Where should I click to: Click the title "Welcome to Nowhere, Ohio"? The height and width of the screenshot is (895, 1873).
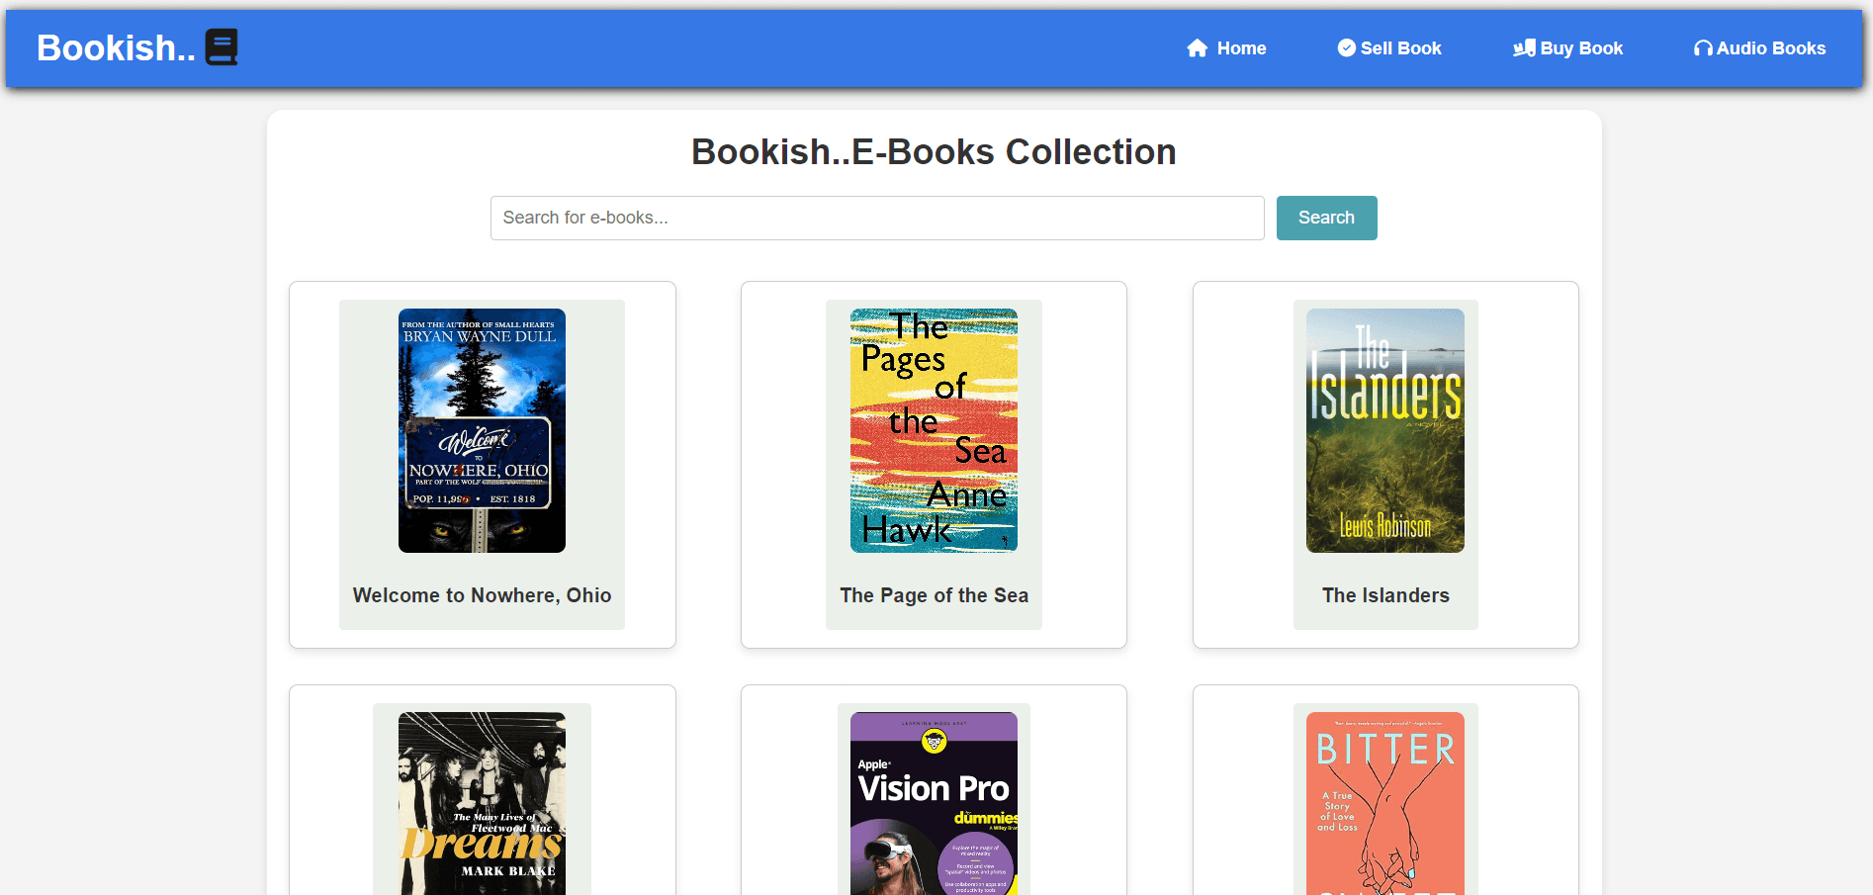coord(482,595)
